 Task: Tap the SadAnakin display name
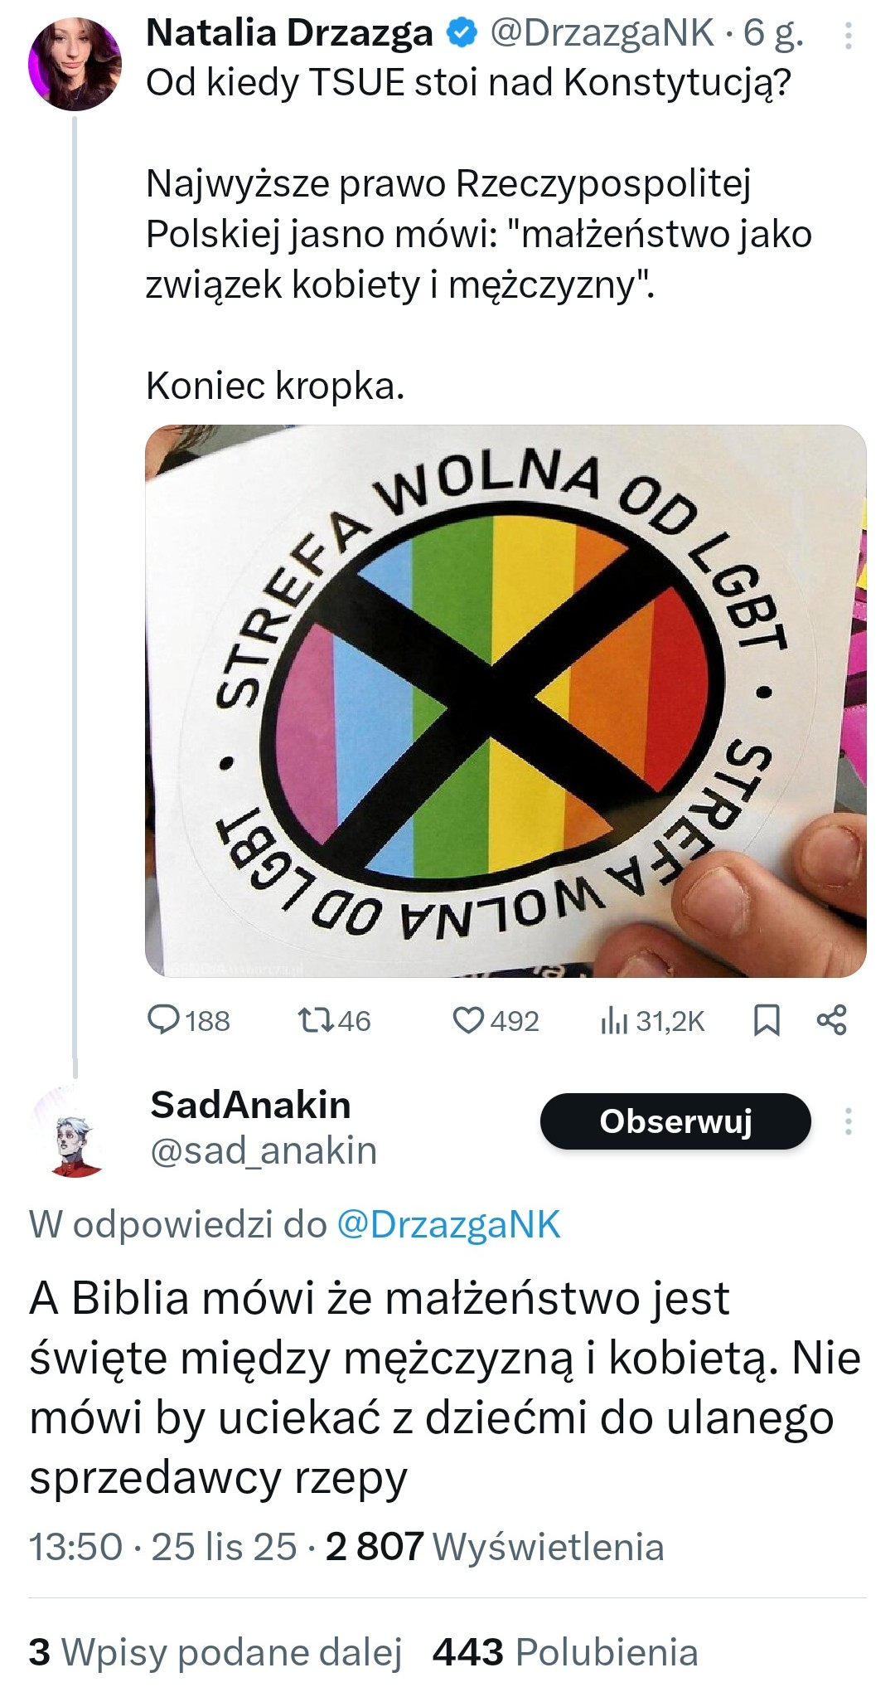coord(250,1105)
